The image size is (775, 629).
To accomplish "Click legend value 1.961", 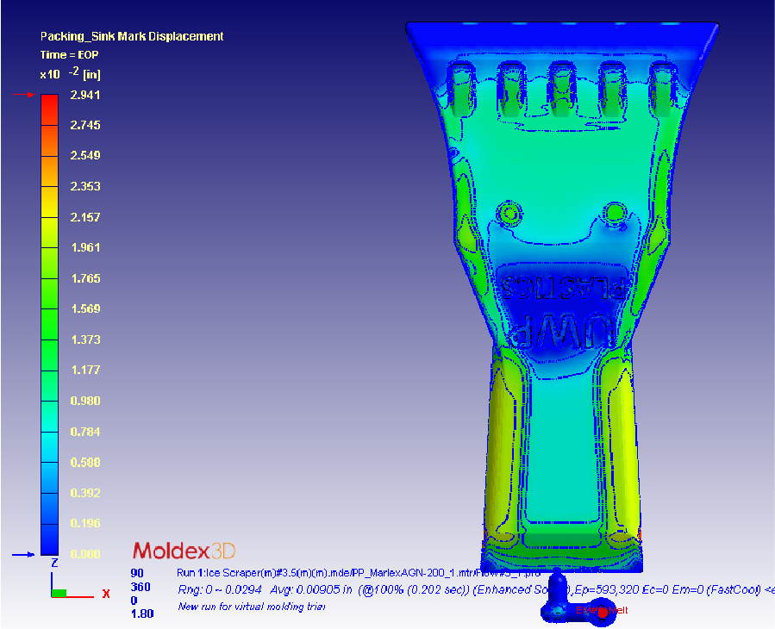I will click(85, 247).
